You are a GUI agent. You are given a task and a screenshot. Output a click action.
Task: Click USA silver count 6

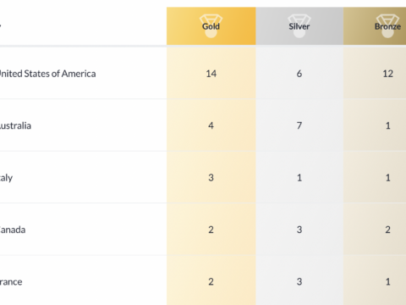click(299, 74)
